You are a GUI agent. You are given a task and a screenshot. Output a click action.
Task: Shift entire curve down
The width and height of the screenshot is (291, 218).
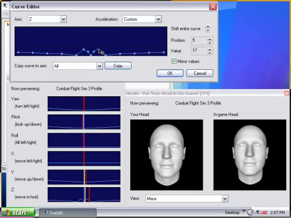[208, 30]
